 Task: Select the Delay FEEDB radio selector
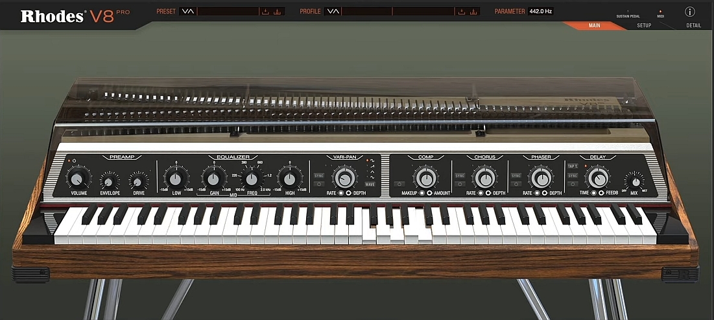(x=602, y=193)
